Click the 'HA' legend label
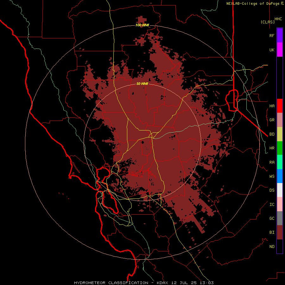The image size is (285, 285). (x=272, y=106)
